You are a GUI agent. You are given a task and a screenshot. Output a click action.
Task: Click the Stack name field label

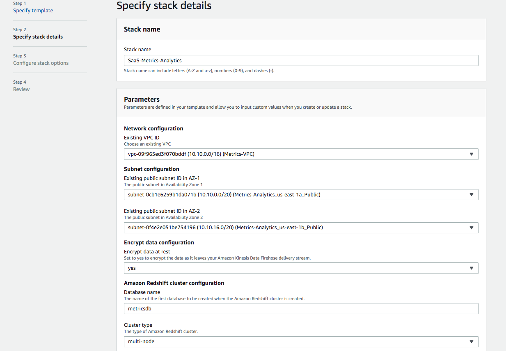pyautogui.click(x=137, y=50)
